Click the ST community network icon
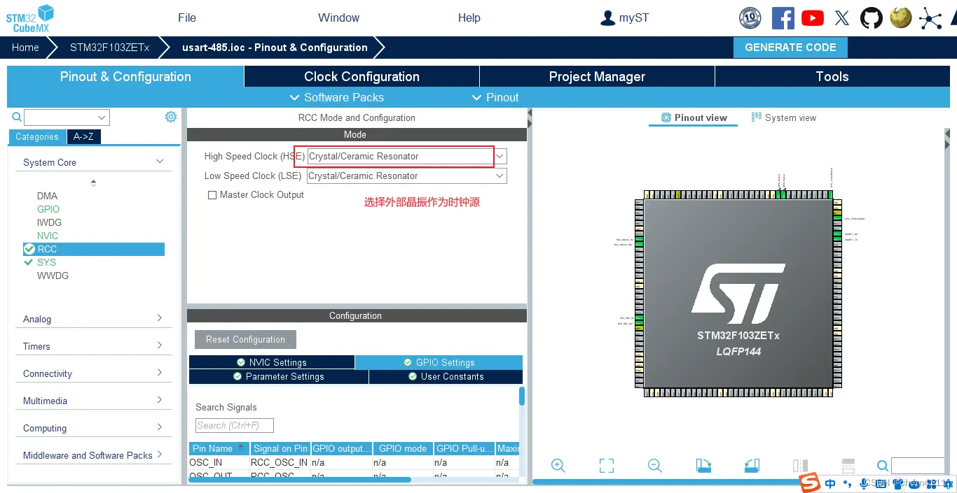The width and height of the screenshot is (957, 493). coord(930,18)
